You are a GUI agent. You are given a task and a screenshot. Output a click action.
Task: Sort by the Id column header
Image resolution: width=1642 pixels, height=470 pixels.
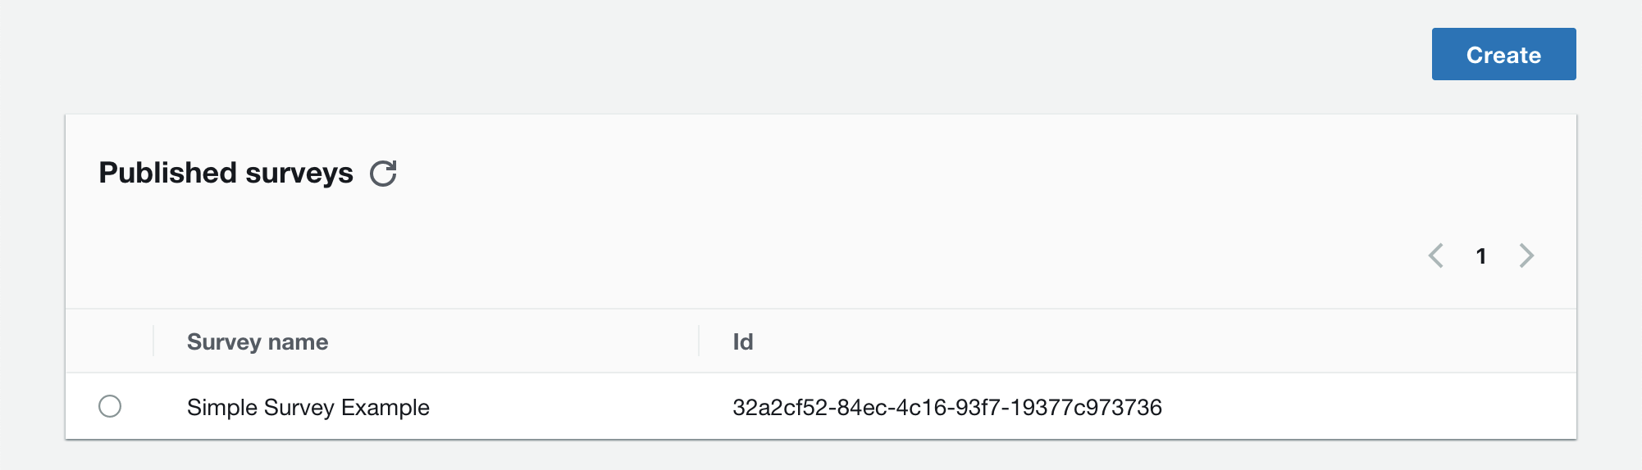(x=743, y=341)
